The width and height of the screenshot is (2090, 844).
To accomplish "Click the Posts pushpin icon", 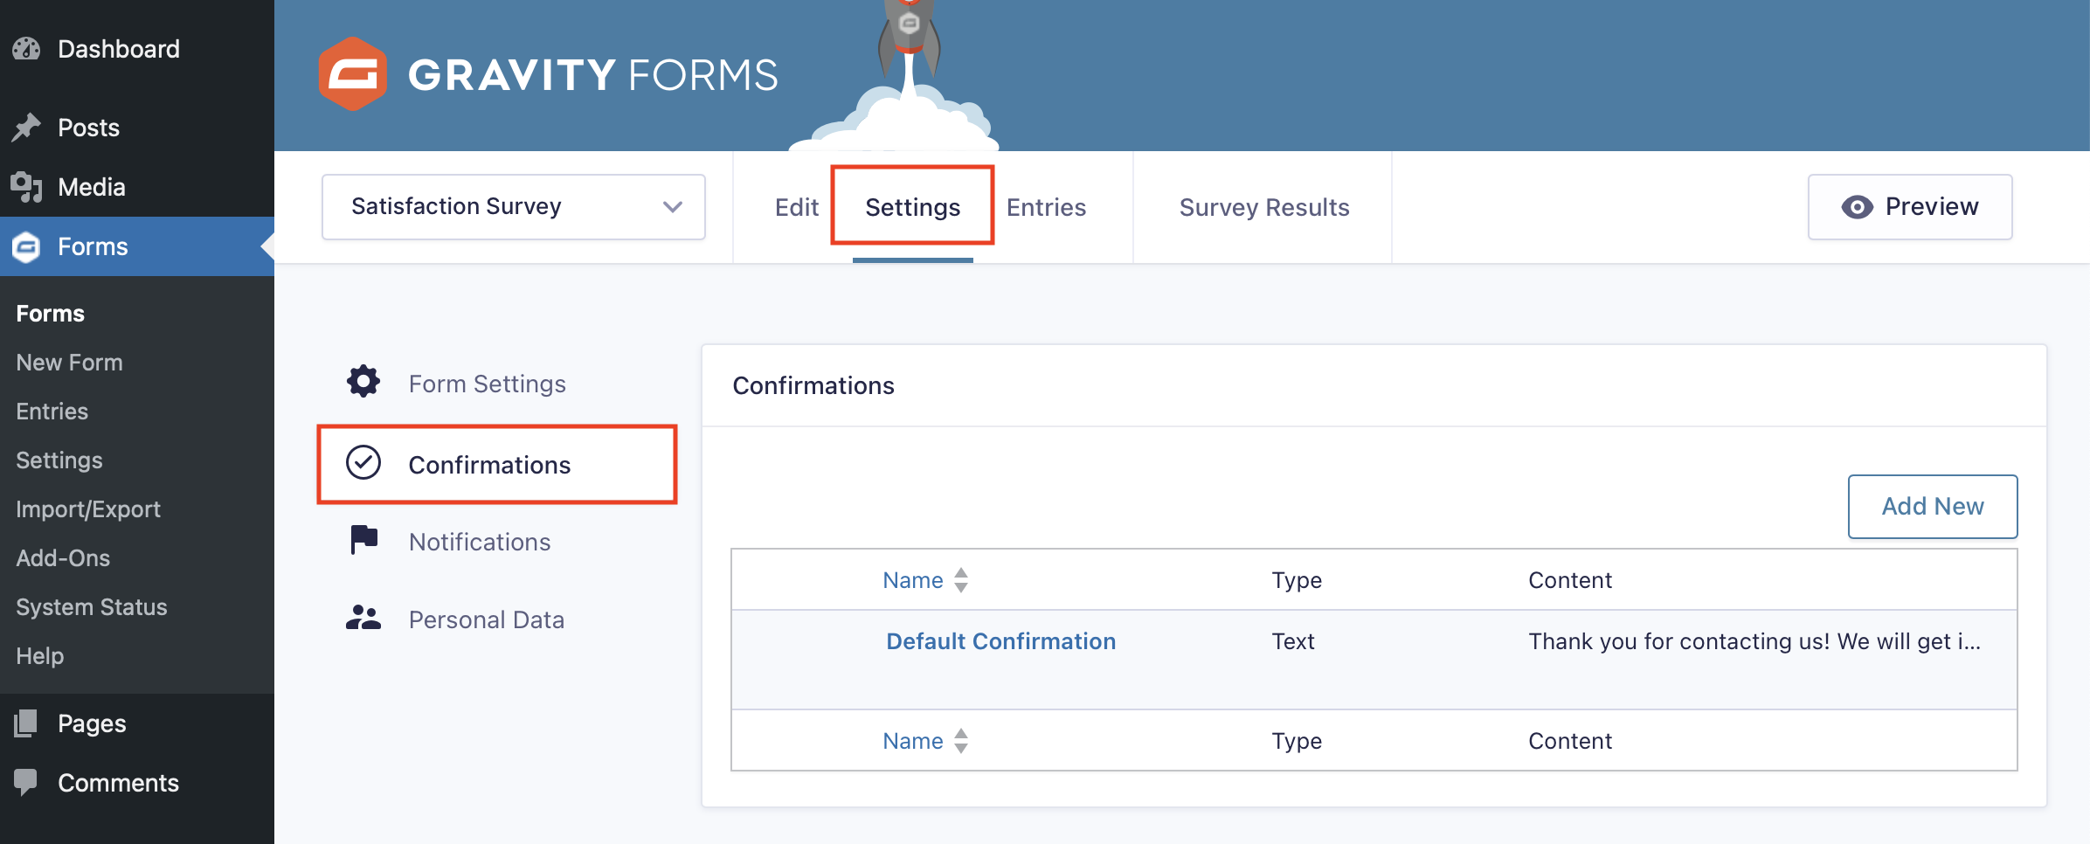I will click(x=26, y=128).
